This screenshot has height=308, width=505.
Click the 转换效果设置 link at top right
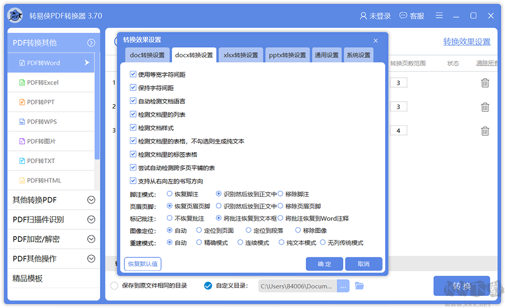(x=466, y=40)
